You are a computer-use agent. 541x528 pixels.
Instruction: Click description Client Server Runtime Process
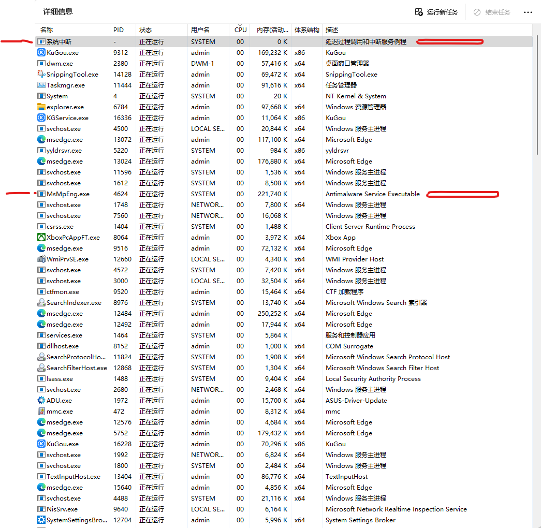click(x=370, y=226)
